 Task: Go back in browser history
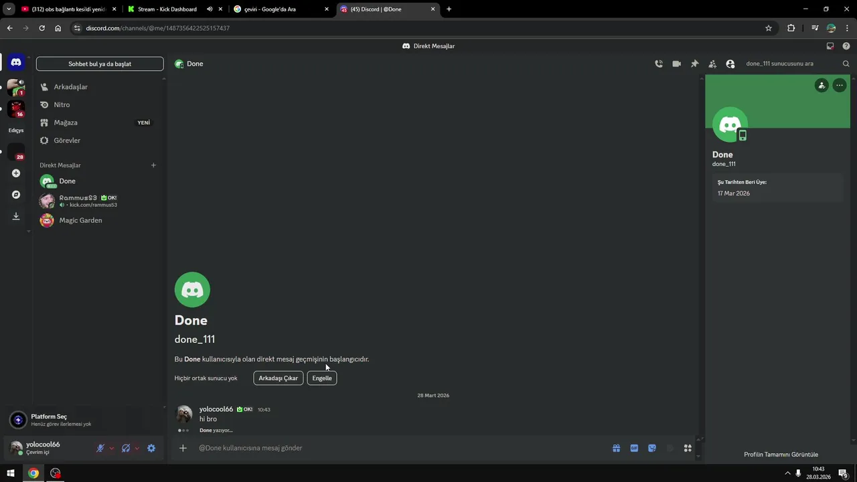9,28
